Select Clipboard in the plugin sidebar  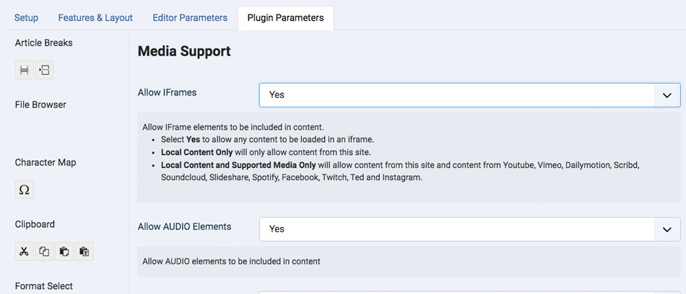click(35, 224)
